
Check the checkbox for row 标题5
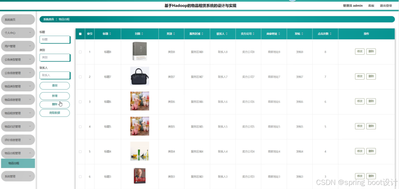80,127
